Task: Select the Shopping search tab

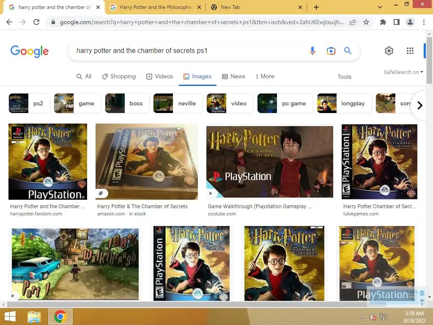Action: [119, 76]
